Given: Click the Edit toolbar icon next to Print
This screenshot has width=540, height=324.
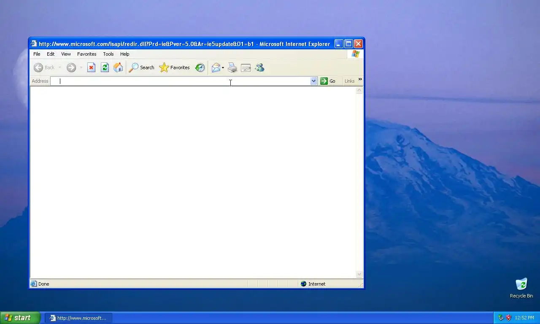Looking at the screenshot, I should [246, 67].
